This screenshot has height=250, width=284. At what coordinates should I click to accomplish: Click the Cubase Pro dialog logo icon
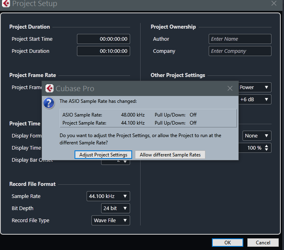(x=50, y=88)
